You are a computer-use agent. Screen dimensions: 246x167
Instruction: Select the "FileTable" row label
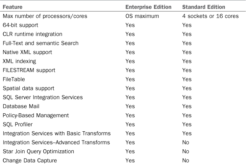click(14, 79)
